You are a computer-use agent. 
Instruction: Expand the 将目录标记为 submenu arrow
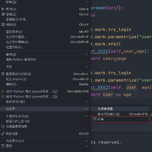(x=86, y=141)
